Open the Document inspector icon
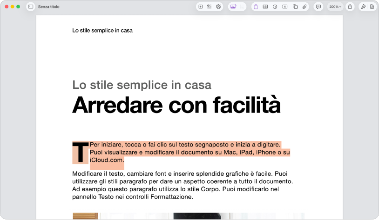Image resolution: width=379 pixels, height=220 pixels. [x=372, y=7]
